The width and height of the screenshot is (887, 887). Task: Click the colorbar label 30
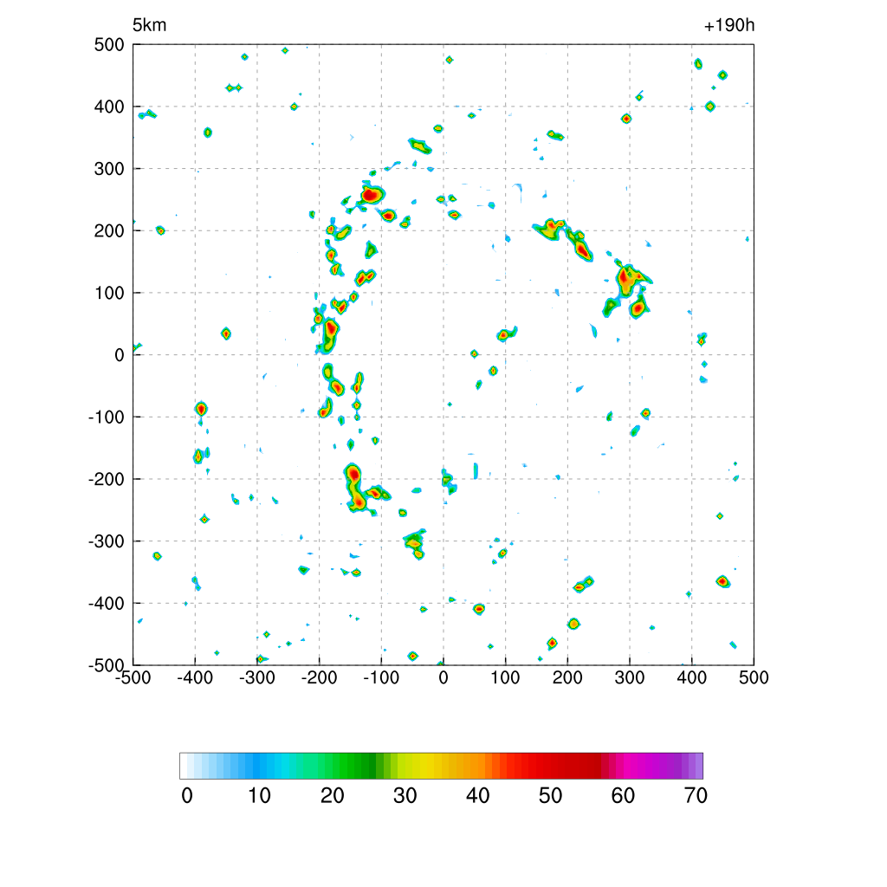(x=405, y=796)
